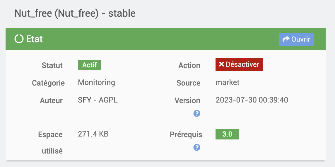Click the Nut_free (Nut_free) - stable title
This screenshot has width=335, height=167.
coord(75,13)
